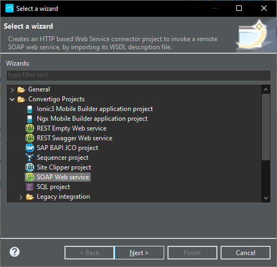Click the SQL project database icon
Viewport: 277px width, 267px height.
pos(30,187)
